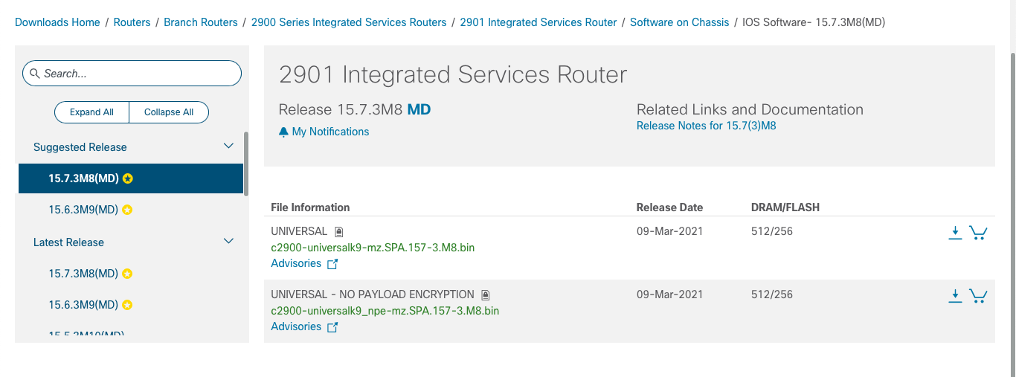Click filename c2900-universalk9-mz.SPA.157-3.M8.bin
The height and width of the screenshot is (377, 1016).
tap(373, 248)
